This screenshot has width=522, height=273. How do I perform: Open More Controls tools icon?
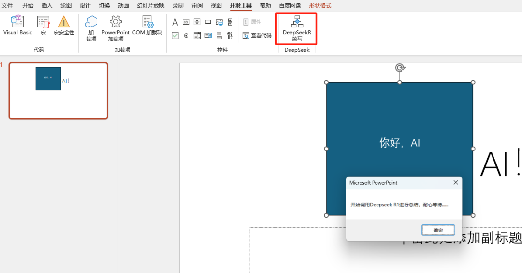click(230, 36)
